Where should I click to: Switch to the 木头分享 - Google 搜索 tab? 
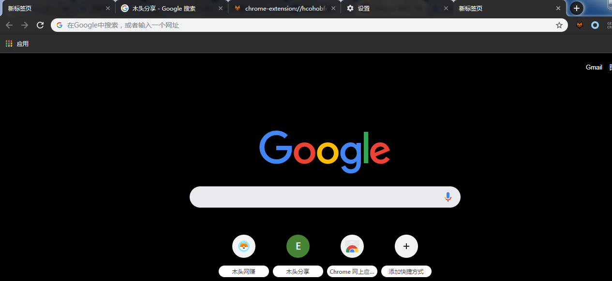tap(172, 8)
